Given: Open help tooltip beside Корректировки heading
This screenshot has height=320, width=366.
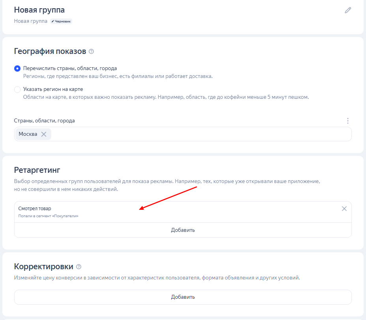Looking at the screenshot, I should coord(79,267).
